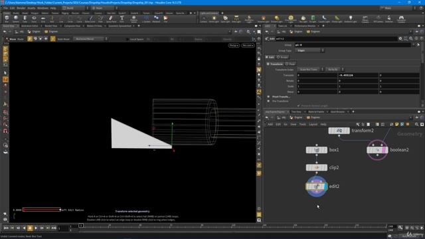Select the Box shelf tool
The width and height of the screenshot is (425, 239).
click(x=7, y=19)
